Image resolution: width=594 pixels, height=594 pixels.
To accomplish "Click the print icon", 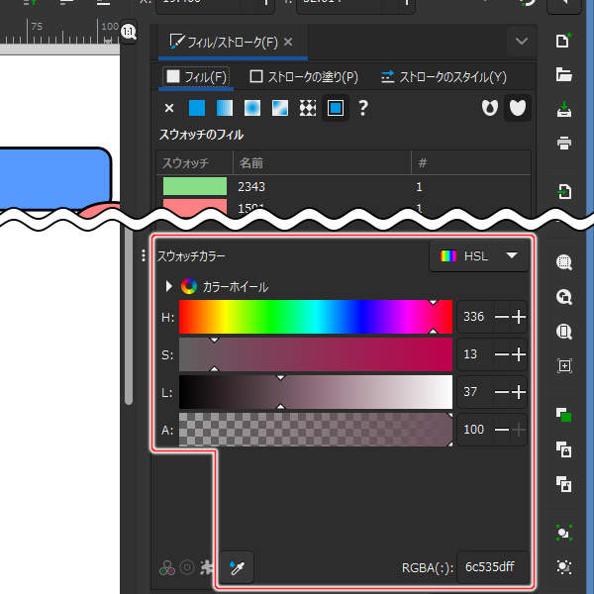I will click(x=563, y=144).
